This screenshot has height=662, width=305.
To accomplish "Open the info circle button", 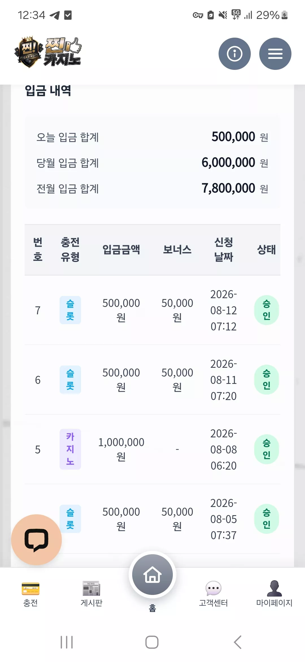I will (x=234, y=54).
